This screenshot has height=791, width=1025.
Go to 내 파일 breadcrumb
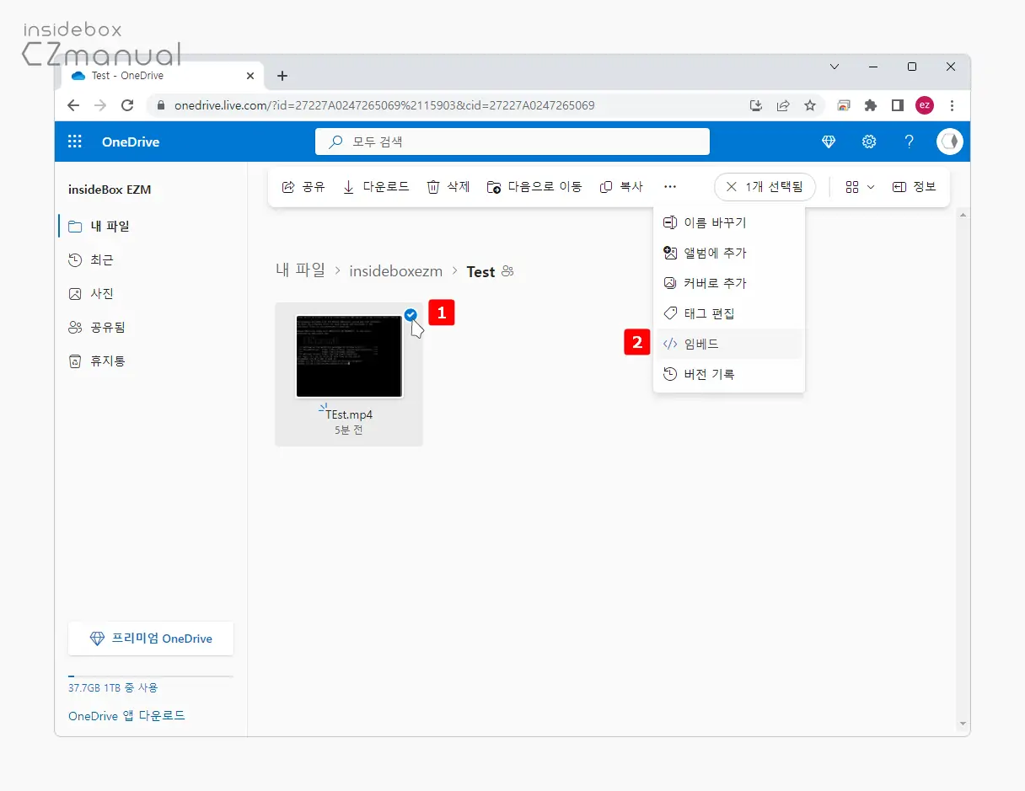pyautogui.click(x=300, y=270)
